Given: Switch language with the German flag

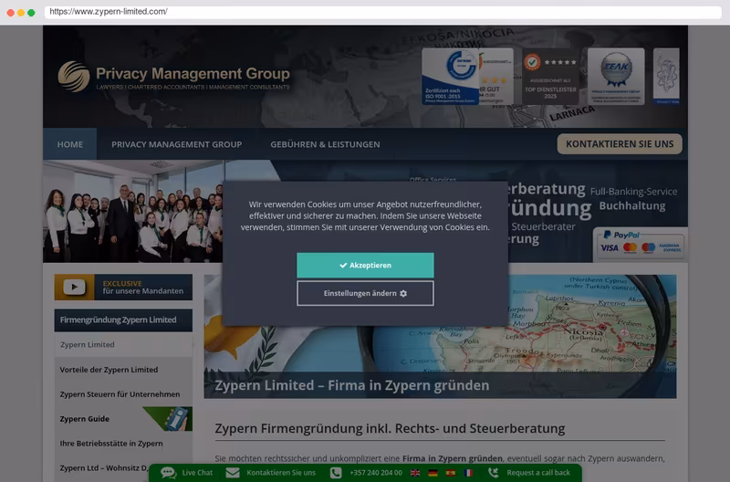Looking at the screenshot, I should point(433,473).
